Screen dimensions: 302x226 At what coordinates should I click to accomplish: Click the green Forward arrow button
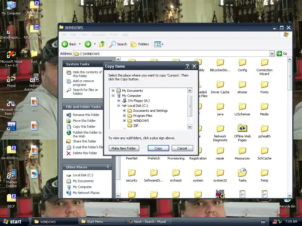coord(88,44)
